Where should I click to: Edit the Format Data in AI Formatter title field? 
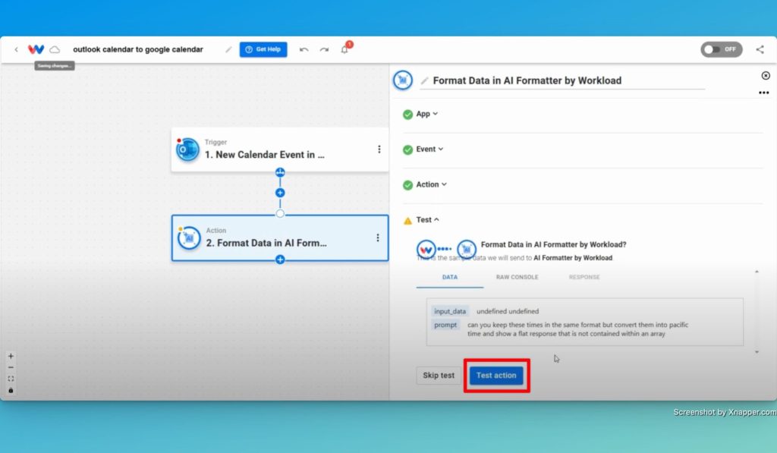coord(562,80)
